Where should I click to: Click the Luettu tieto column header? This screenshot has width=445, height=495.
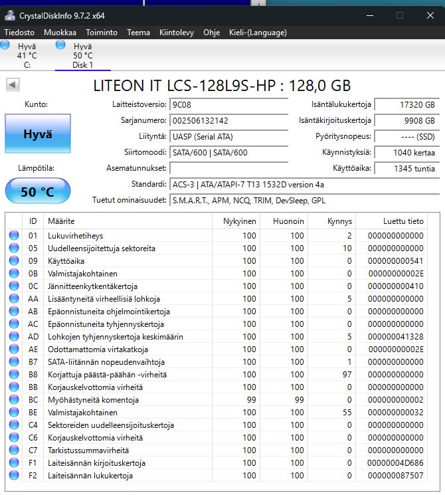(391, 221)
